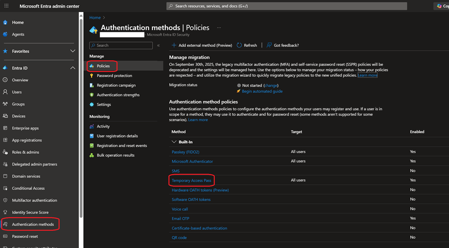Screen dimensions: 449x248
Task: Click the Agents icon in sidebar
Action: click(x=5, y=34)
